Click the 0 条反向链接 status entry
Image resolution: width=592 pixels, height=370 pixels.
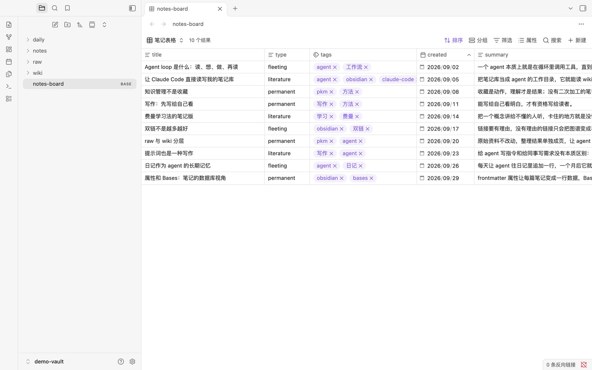pyautogui.click(x=561, y=364)
